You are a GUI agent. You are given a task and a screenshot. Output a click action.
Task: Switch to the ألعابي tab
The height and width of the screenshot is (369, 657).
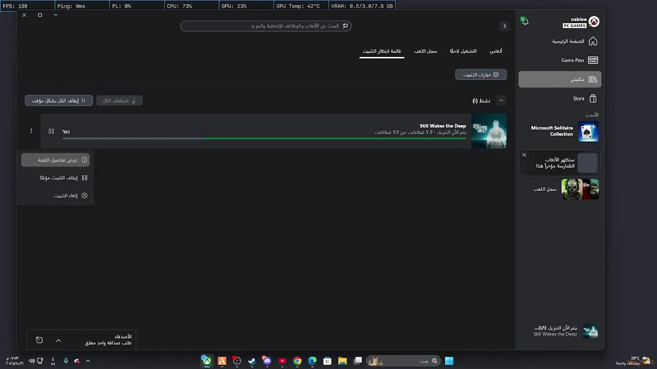pos(496,51)
